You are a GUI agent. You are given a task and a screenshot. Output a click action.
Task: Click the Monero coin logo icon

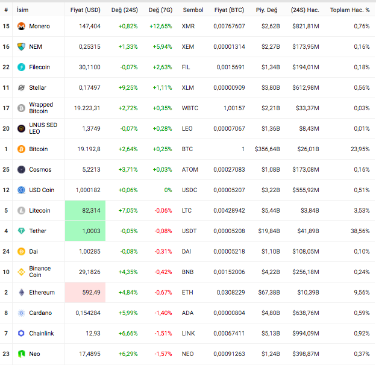[x=21, y=26]
